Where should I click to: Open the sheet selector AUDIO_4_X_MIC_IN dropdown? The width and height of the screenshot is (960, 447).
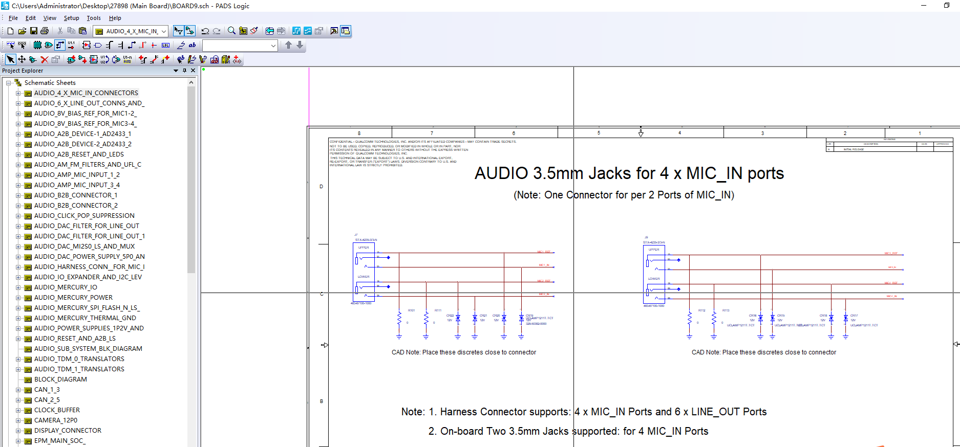(164, 31)
